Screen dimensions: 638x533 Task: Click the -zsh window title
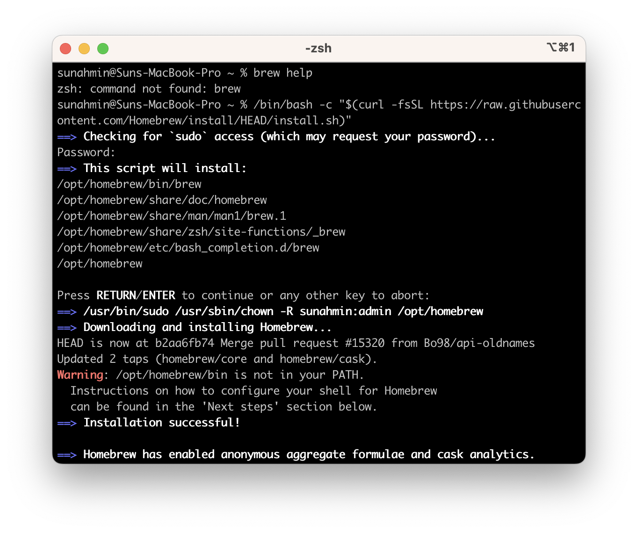click(x=319, y=48)
